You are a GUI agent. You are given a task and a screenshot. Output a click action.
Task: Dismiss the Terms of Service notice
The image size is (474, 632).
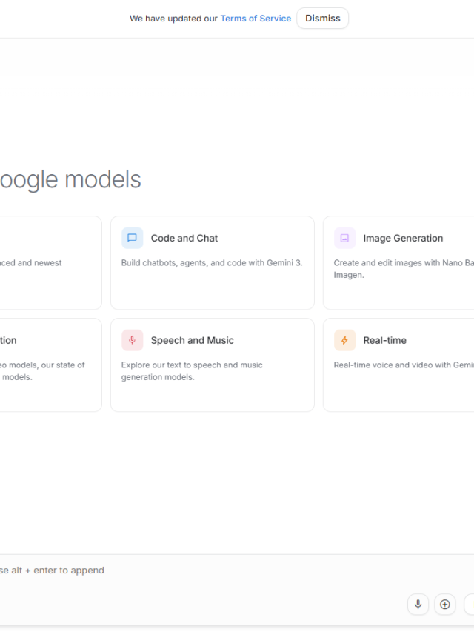322,19
